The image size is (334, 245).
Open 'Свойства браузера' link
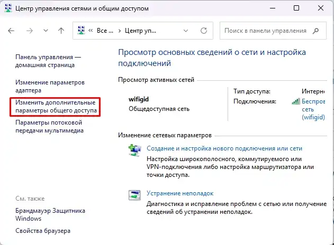click(x=43, y=231)
